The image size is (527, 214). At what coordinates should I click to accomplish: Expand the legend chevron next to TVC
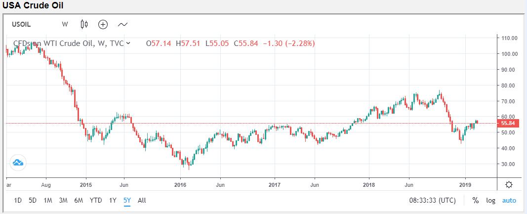pos(128,43)
